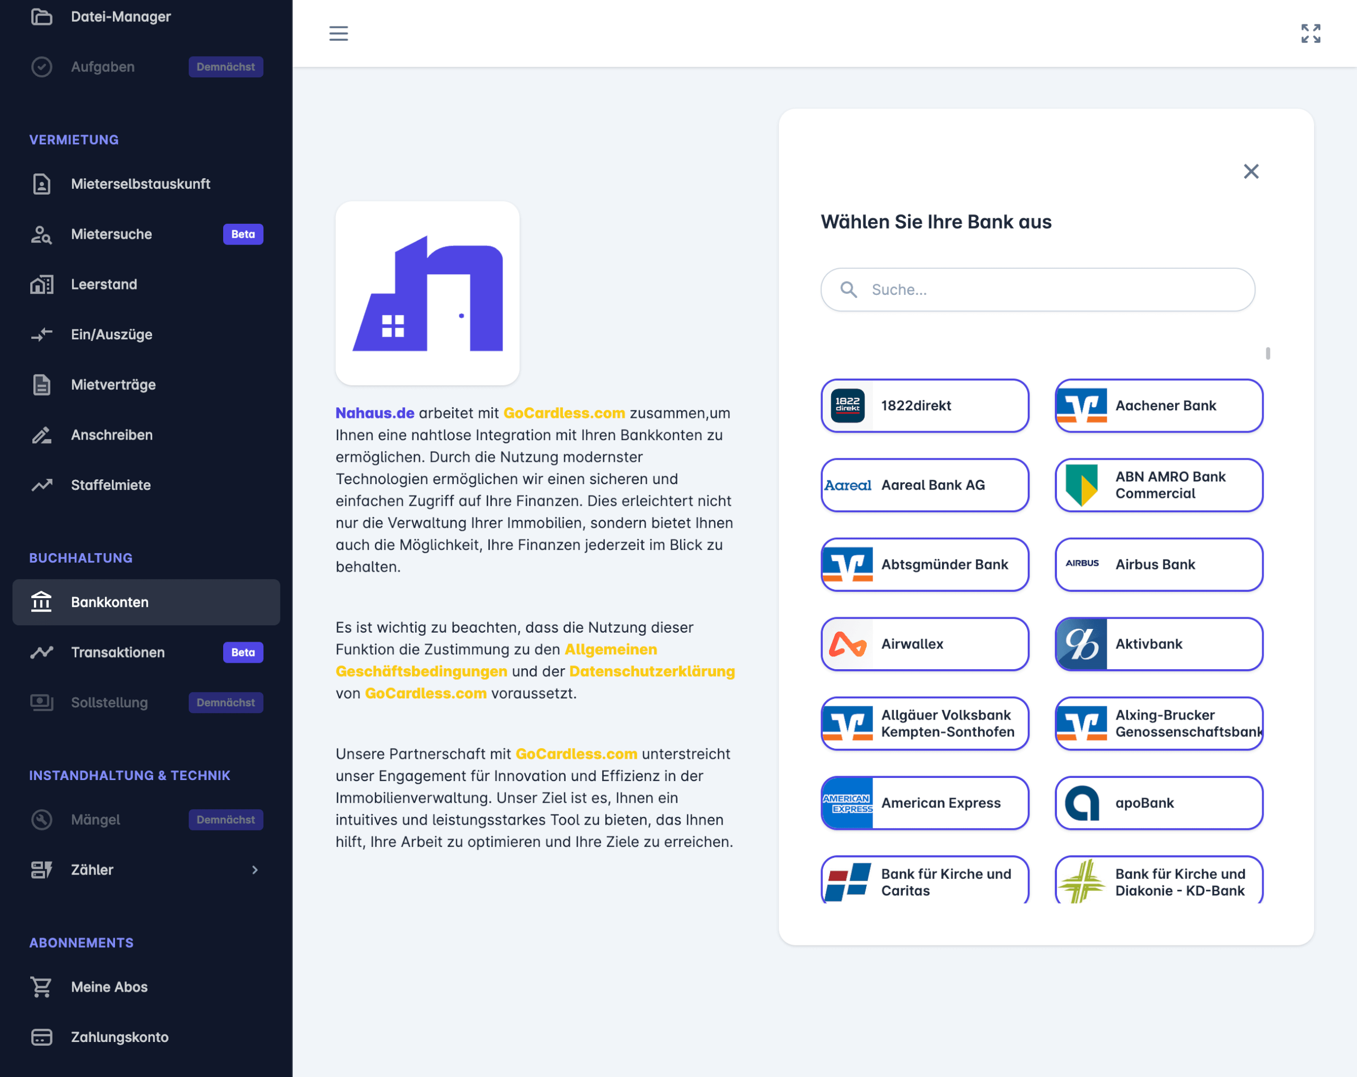This screenshot has height=1077, width=1357.
Task: Open Aufgaben sidebar entry
Action: tap(146, 67)
